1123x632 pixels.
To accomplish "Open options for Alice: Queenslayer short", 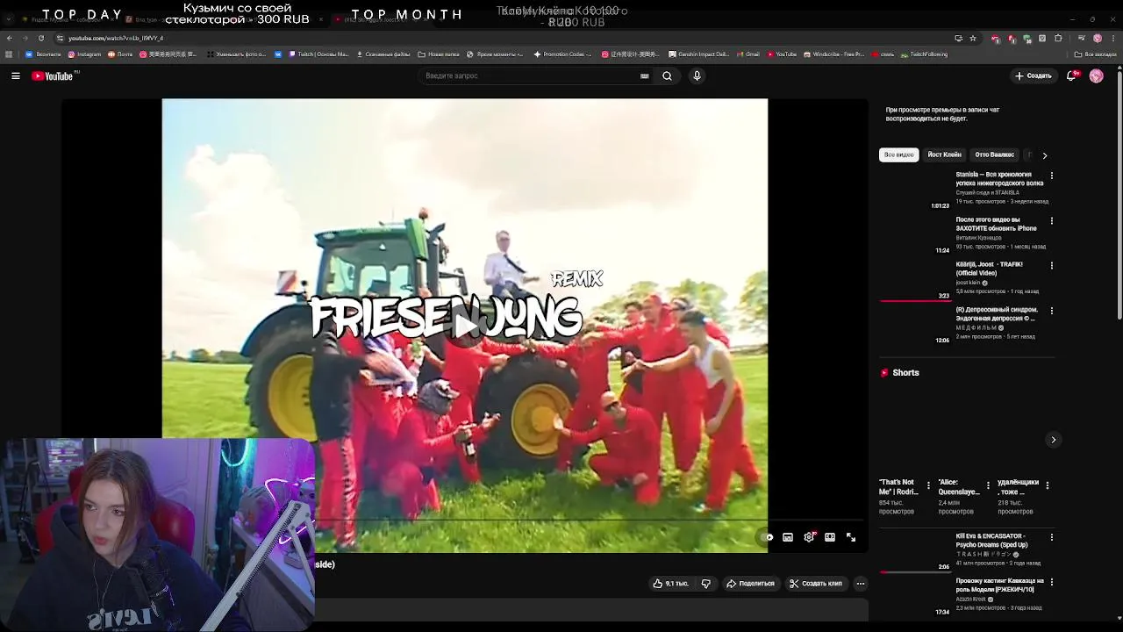I will click(988, 485).
